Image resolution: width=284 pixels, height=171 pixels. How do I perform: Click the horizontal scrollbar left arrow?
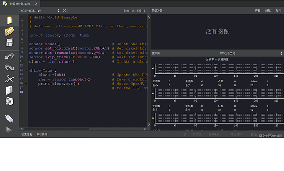(x=22, y=129)
